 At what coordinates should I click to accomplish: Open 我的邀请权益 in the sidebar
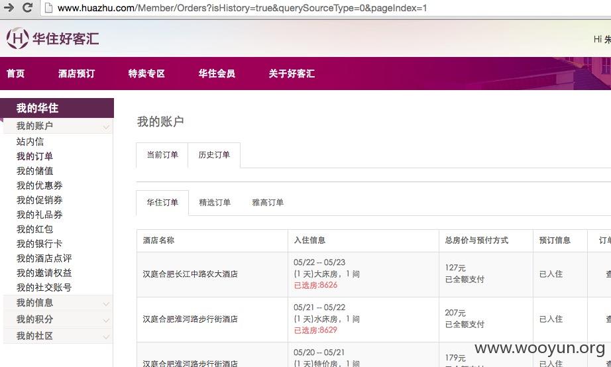point(44,273)
